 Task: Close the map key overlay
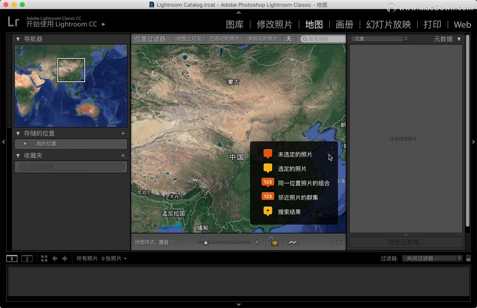tap(331, 147)
